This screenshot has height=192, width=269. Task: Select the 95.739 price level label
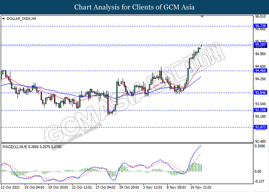pos(261,26)
